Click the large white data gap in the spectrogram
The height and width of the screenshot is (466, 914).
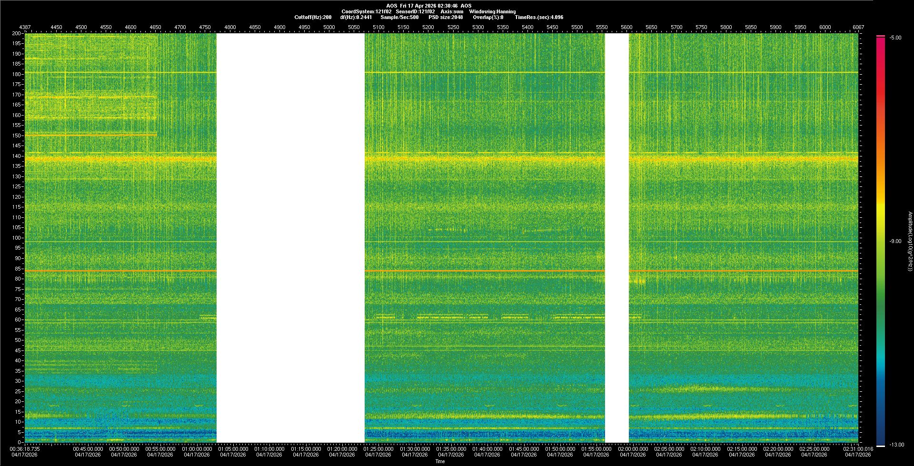tap(290, 238)
